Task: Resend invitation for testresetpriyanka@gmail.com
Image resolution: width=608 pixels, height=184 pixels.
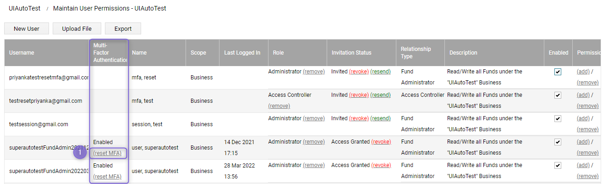Action: tap(380, 95)
